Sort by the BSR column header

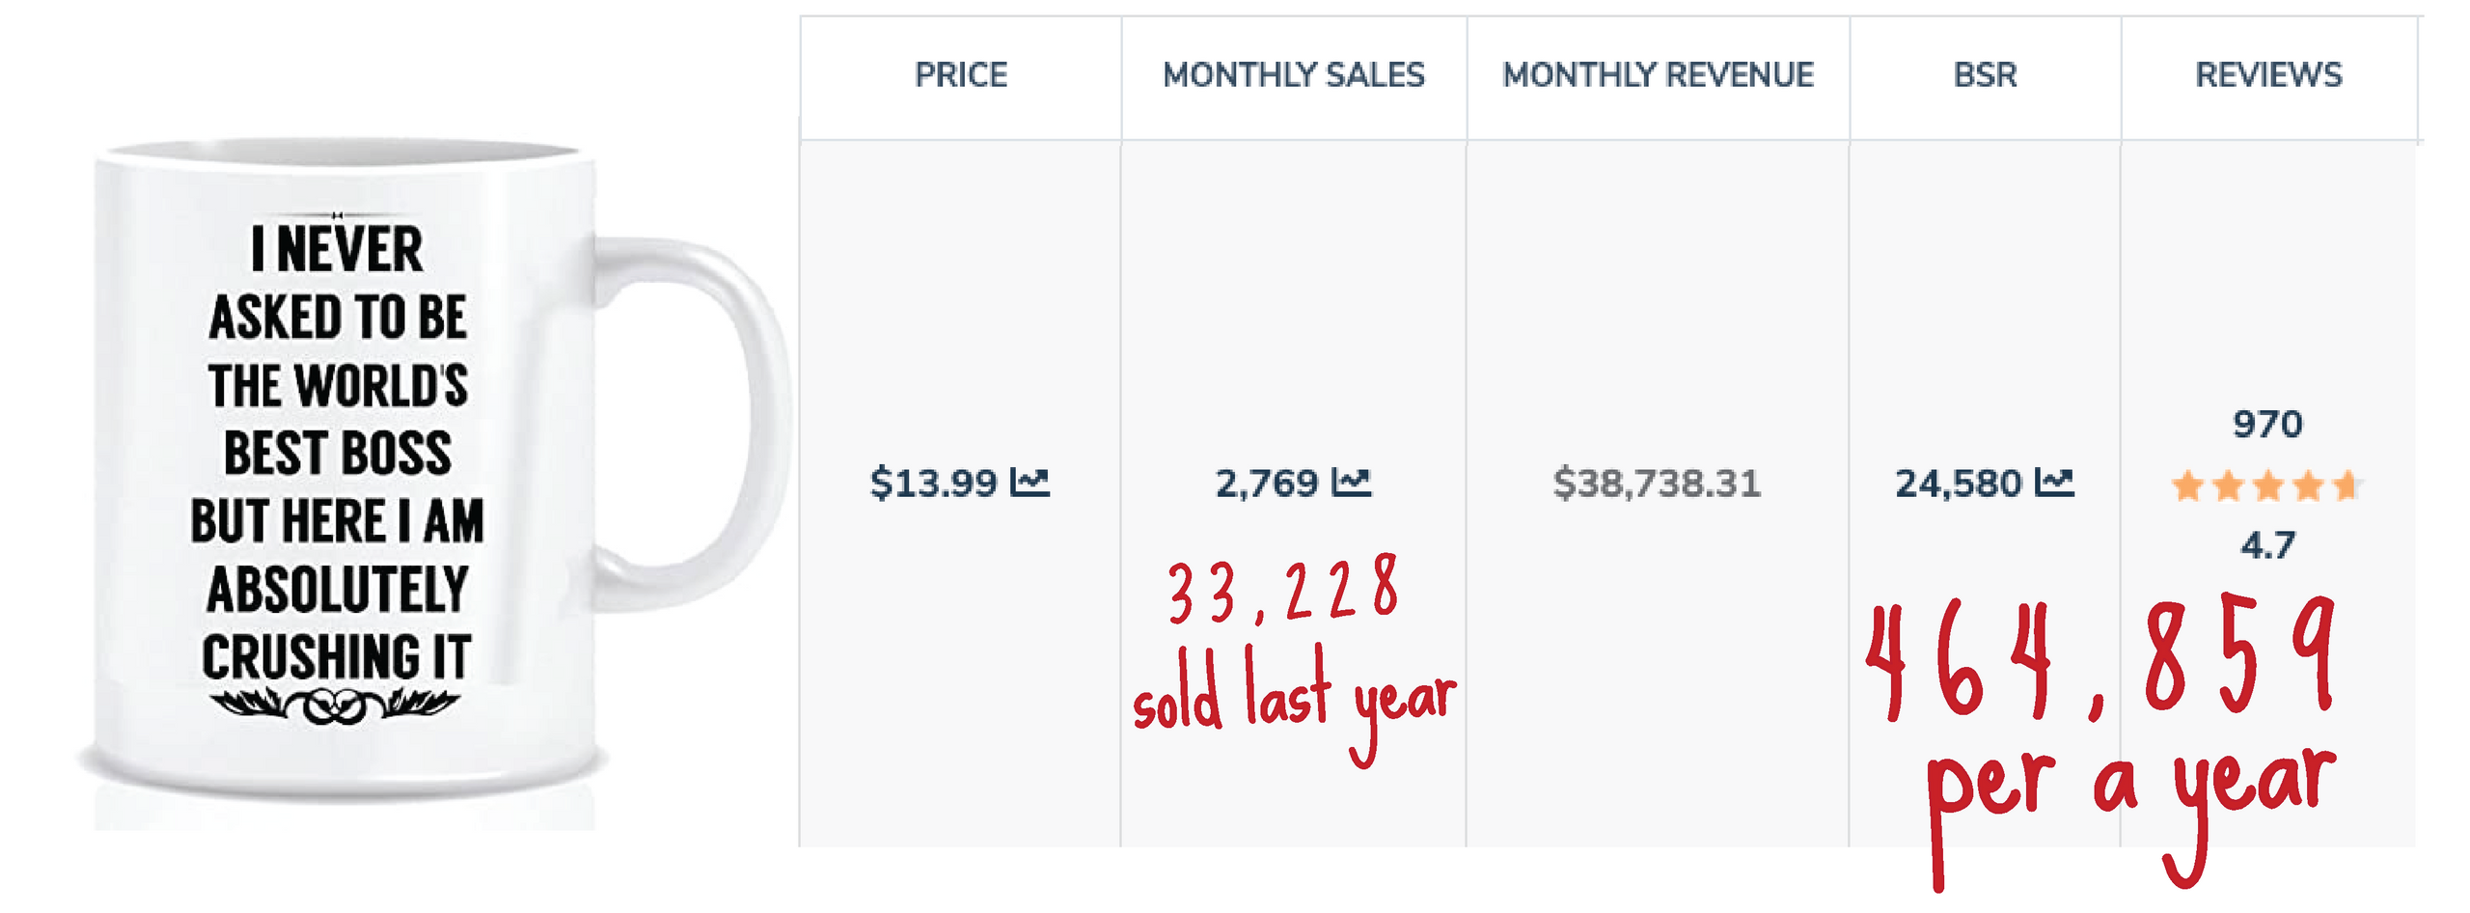[x=1985, y=74]
